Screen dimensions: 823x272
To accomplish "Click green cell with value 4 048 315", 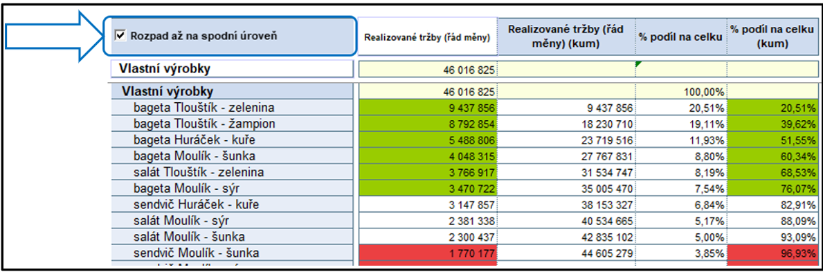I will point(428,157).
